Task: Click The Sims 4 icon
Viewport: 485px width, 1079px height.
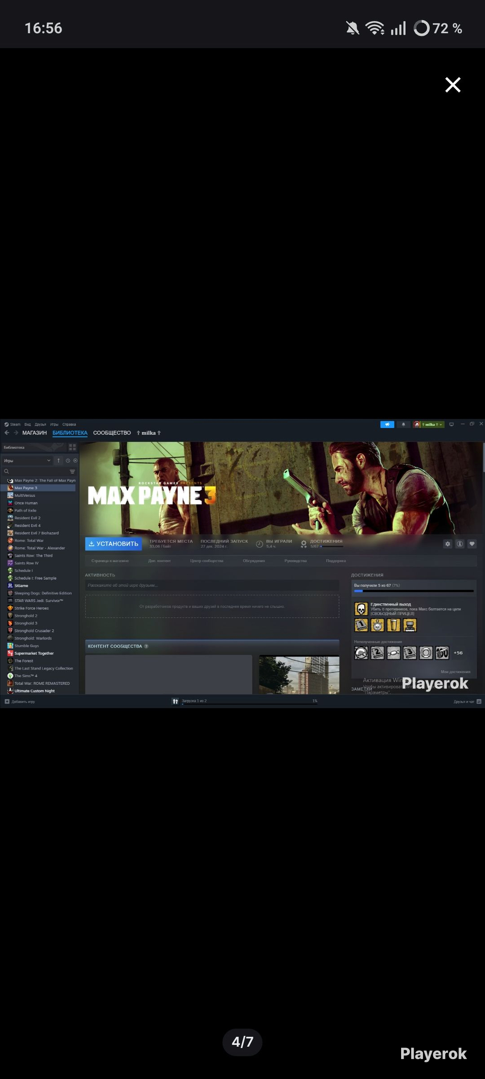Action: tap(10, 676)
